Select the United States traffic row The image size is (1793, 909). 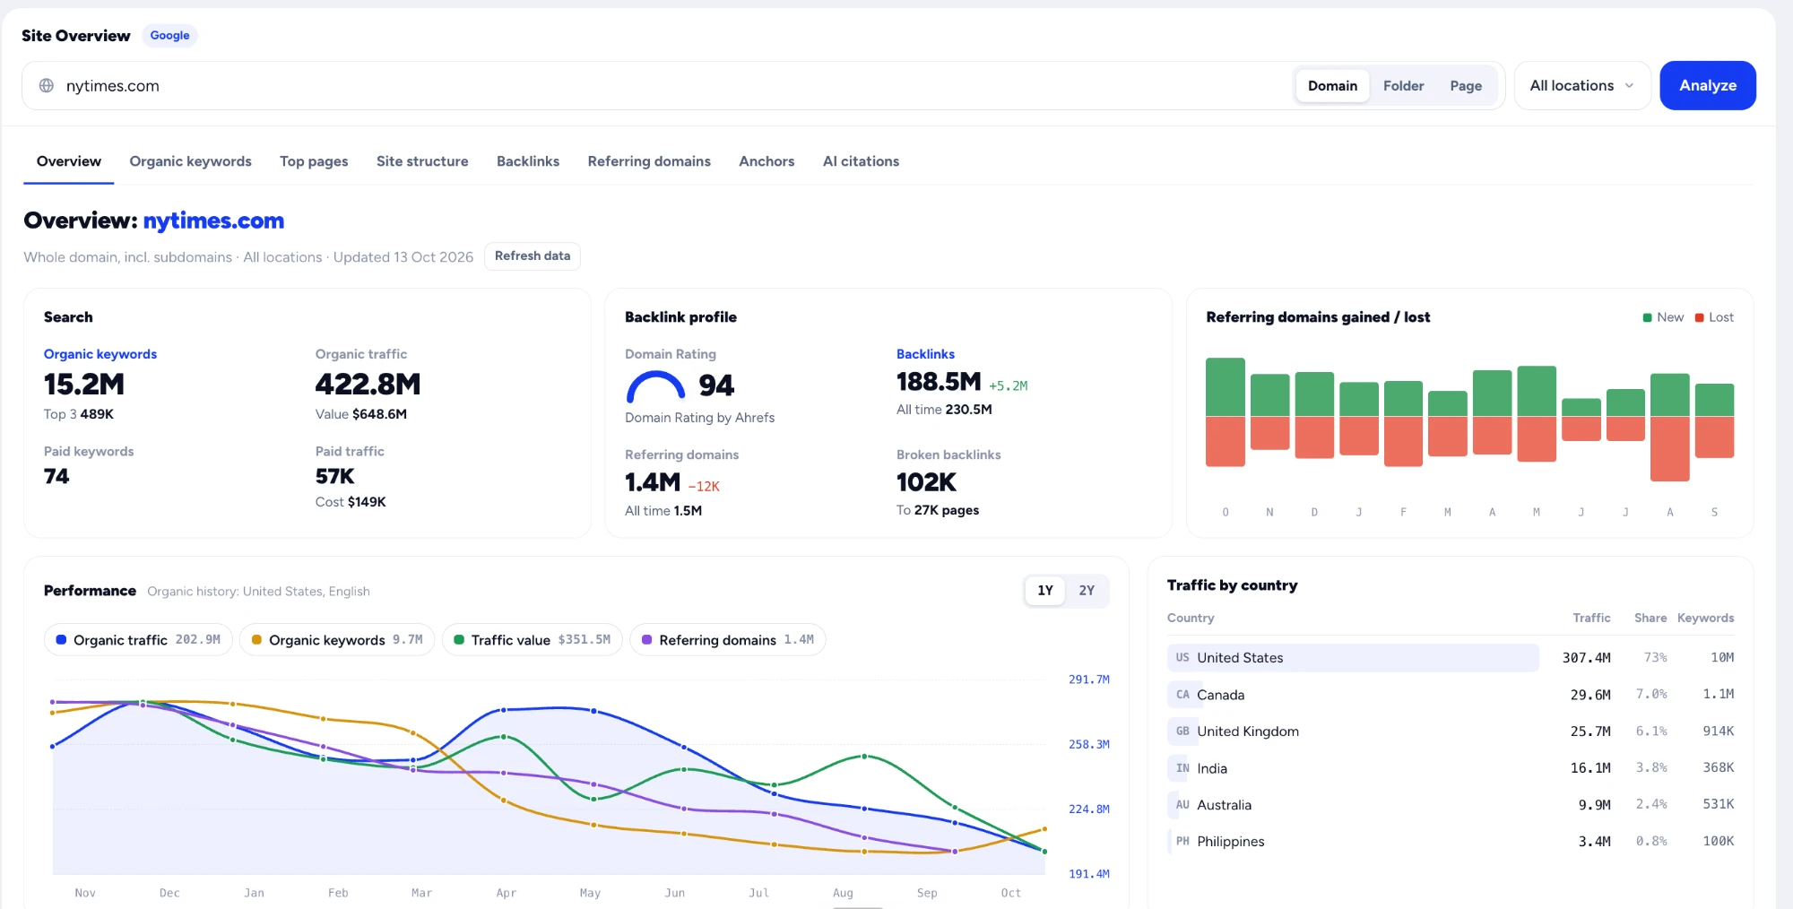1451,657
